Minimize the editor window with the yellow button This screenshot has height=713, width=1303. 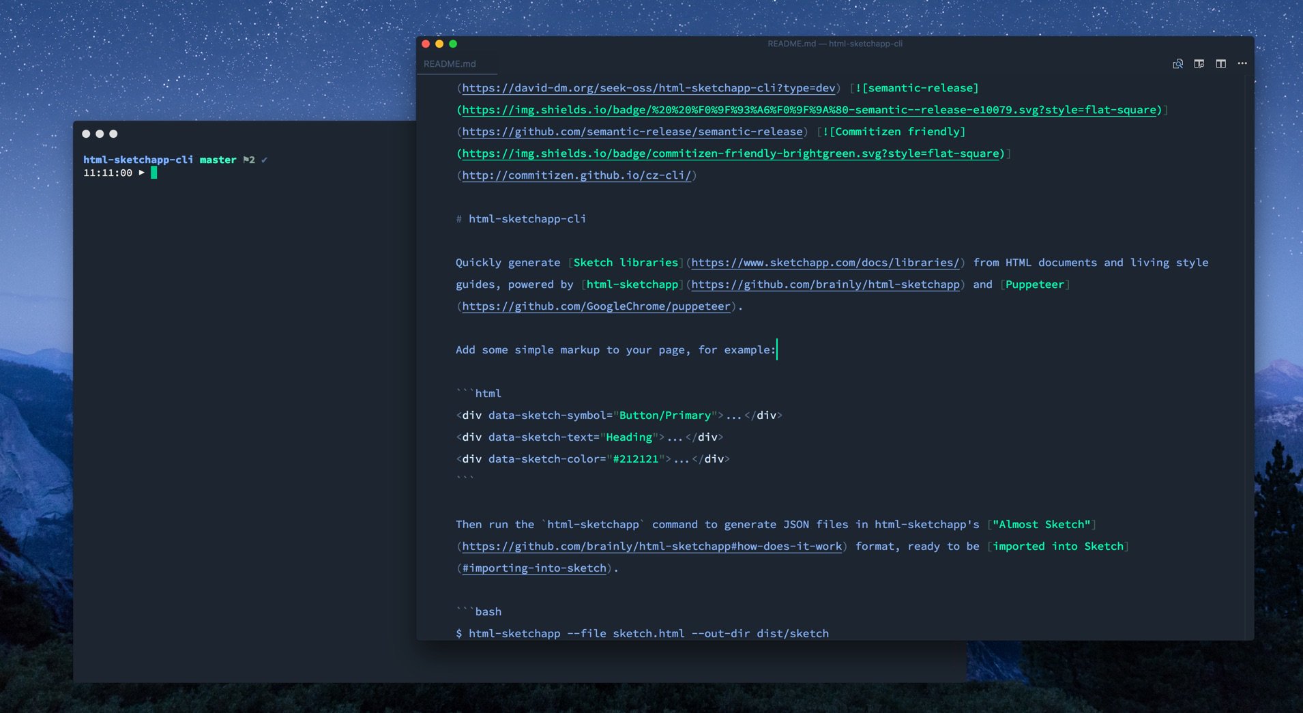pyautogui.click(x=439, y=44)
